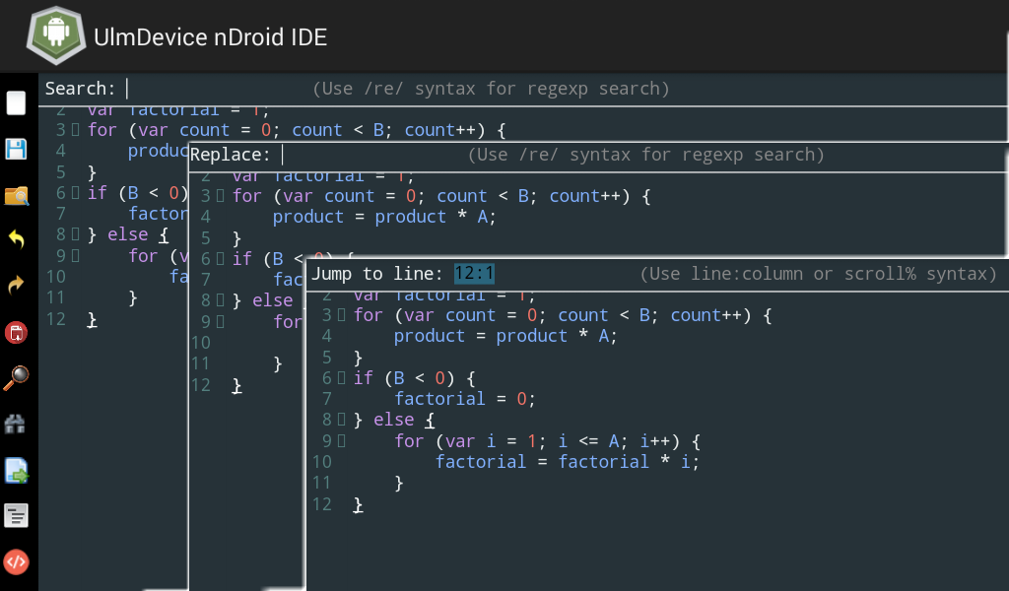Tap the UlmDevice nDroid IDE app logo

(56, 35)
